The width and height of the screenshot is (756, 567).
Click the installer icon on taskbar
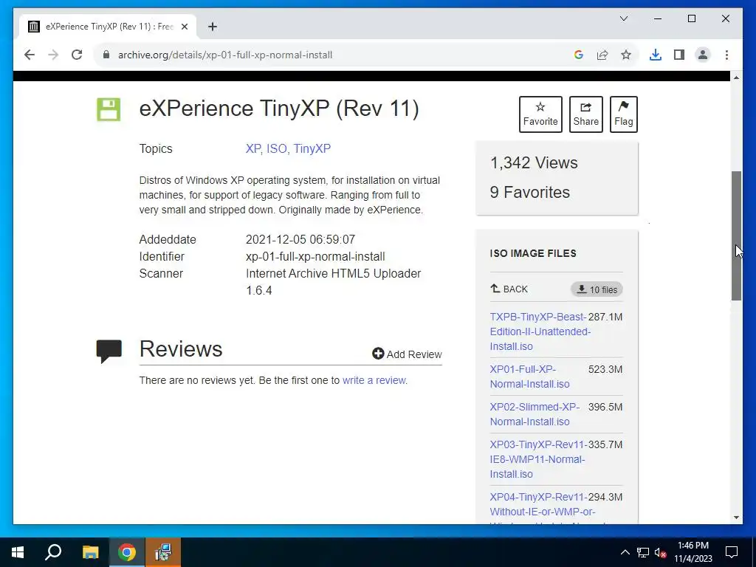pos(163,552)
